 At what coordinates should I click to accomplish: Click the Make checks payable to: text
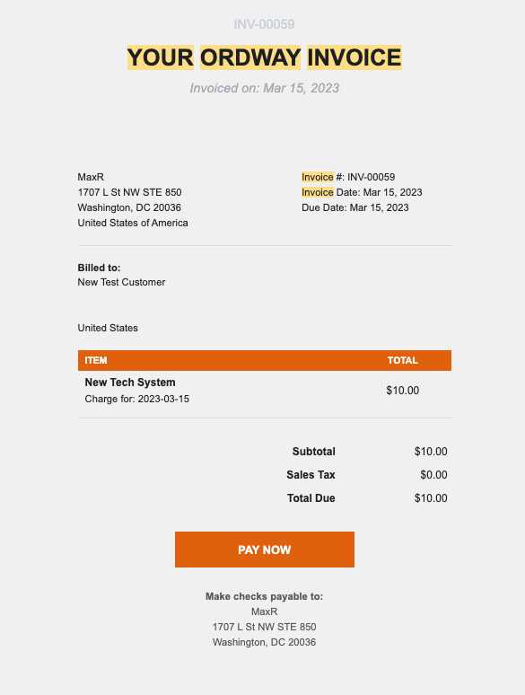(x=265, y=596)
